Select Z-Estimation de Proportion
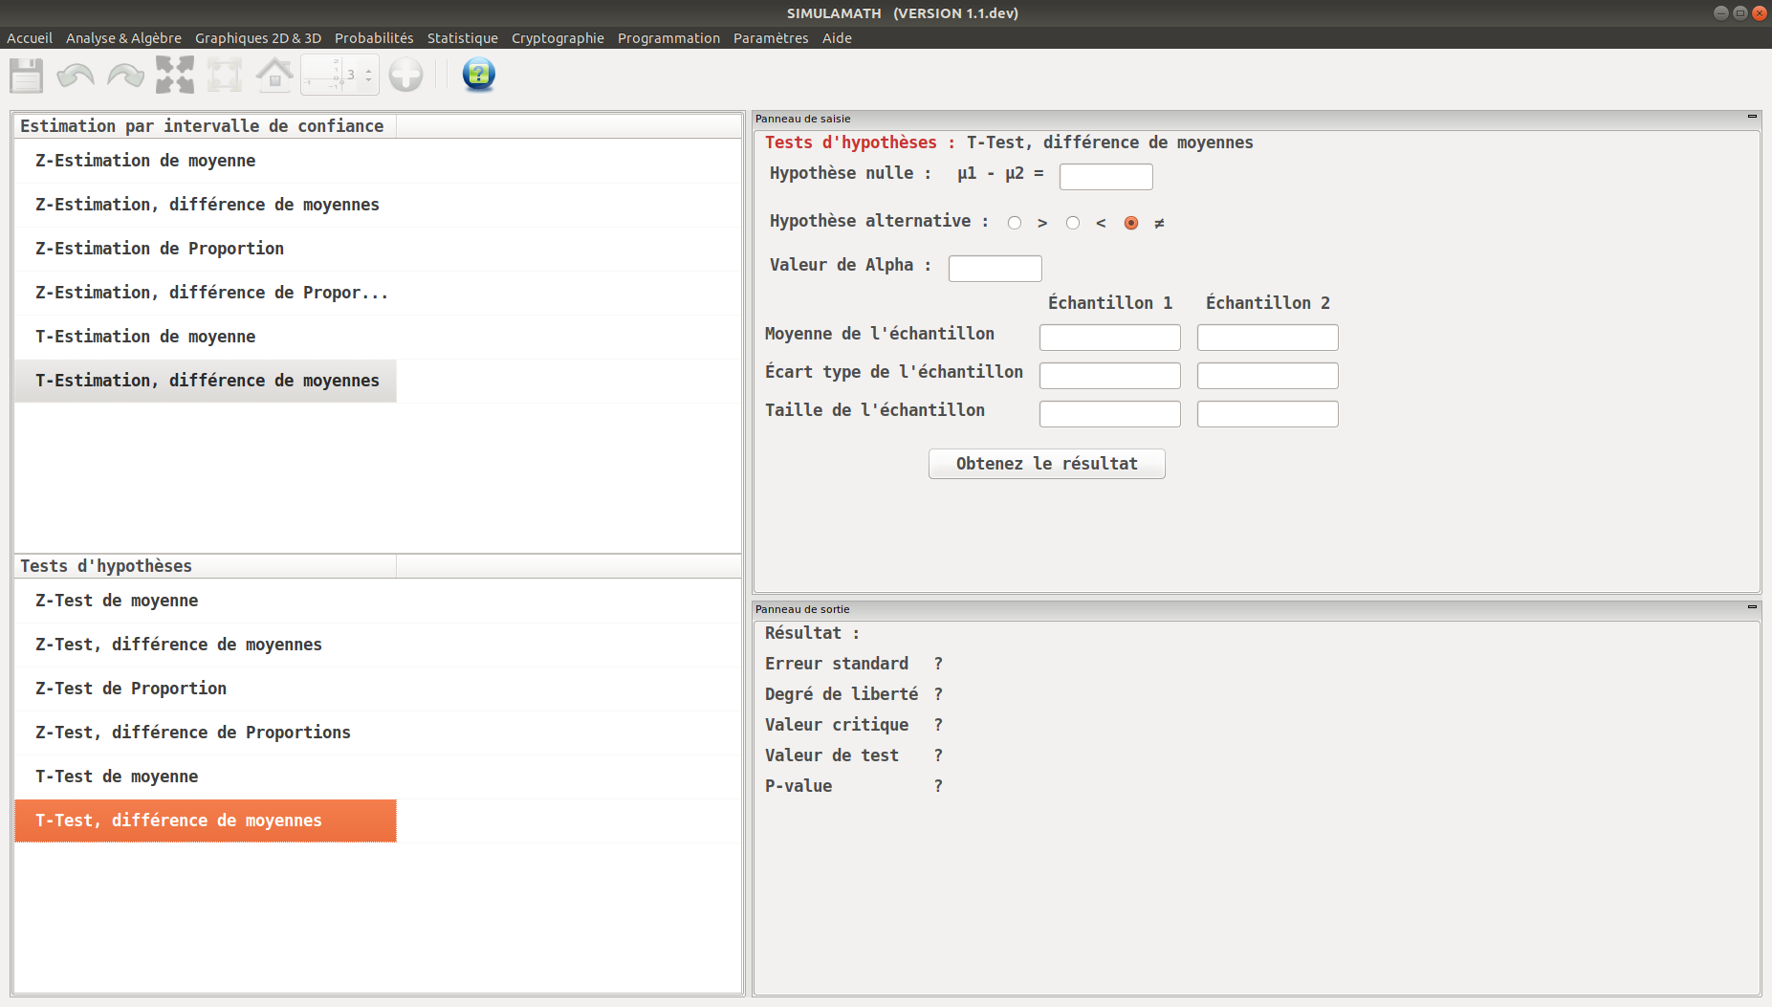Viewport: 1772px width, 1007px height. [x=206, y=249]
